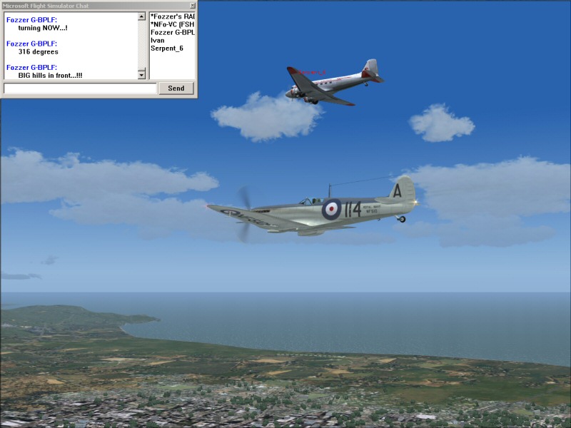Click the 114 number on the fuselage
This screenshot has width=571, height=428.
coord(353,209)
